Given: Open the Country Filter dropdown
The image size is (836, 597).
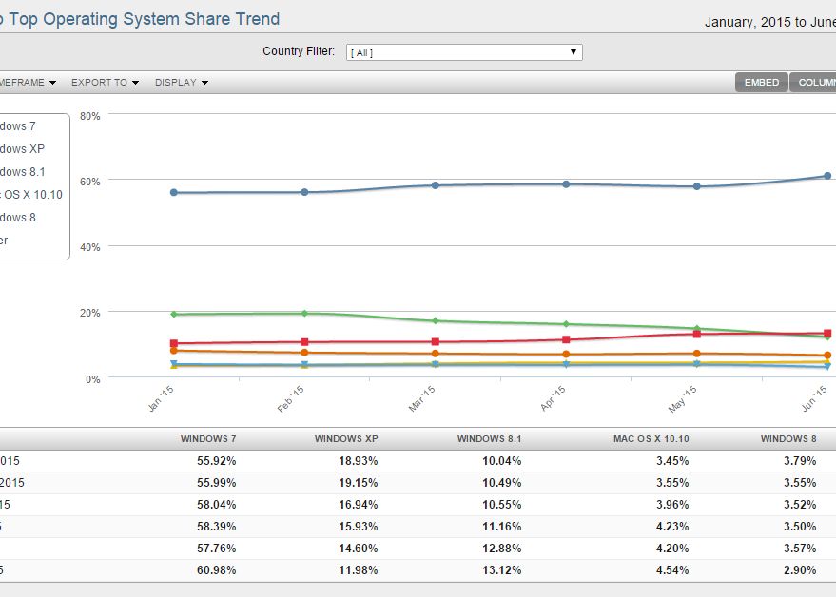Looking at the screenshot, I should click(x=463, y=52).
